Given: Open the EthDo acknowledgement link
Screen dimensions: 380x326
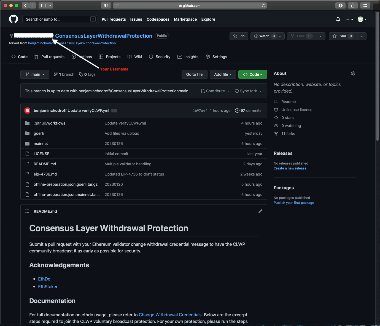Looking at the screenshot, I should 44,279.
